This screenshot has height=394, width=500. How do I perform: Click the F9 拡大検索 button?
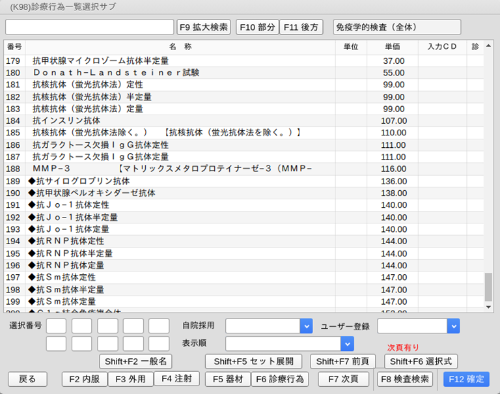(204, 27)
